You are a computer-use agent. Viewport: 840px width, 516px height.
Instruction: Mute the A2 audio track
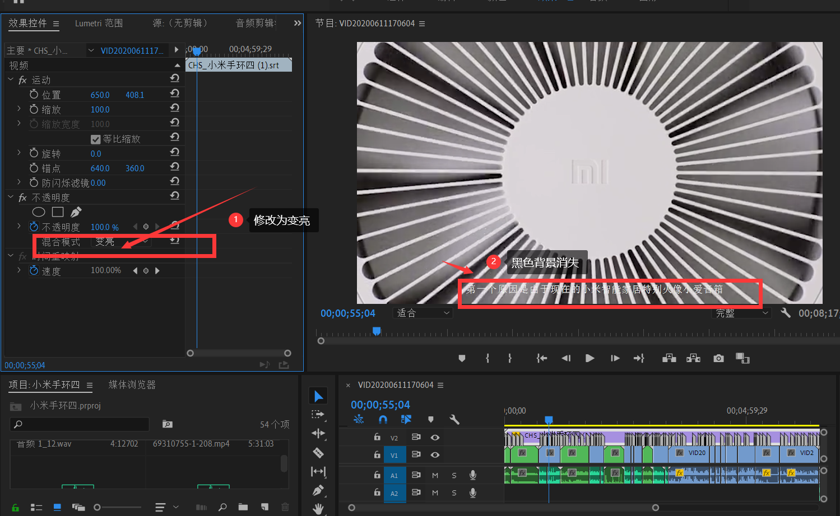[x=435, y=492]
